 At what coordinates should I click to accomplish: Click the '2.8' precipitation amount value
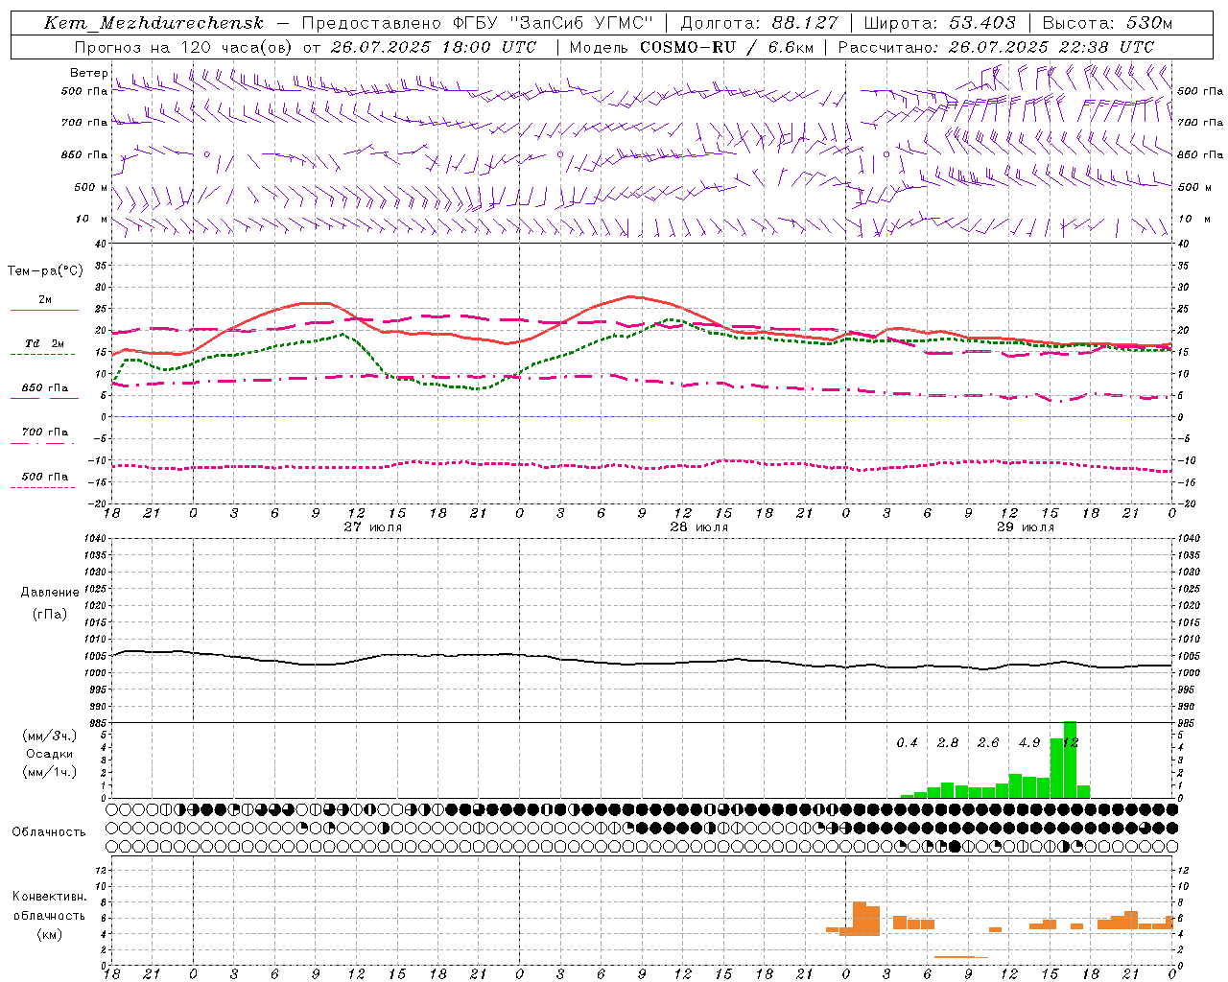coord(948,743)
